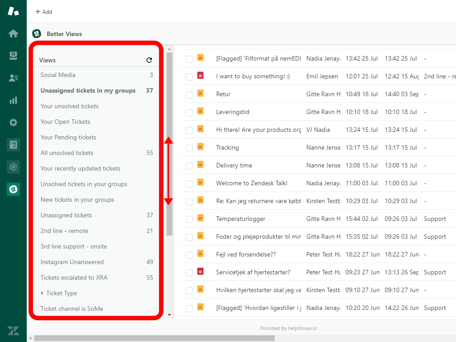Open the 'Welcome to Zendesk Talk!' ticket
The height and width of the screenshot is (342, 456).
click(252, 183)
